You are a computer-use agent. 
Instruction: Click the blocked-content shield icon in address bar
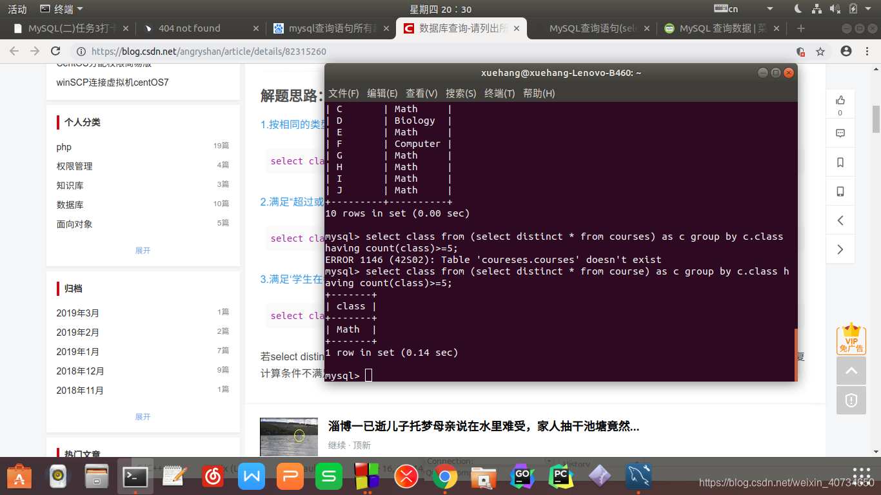click(x=800, y=51)
